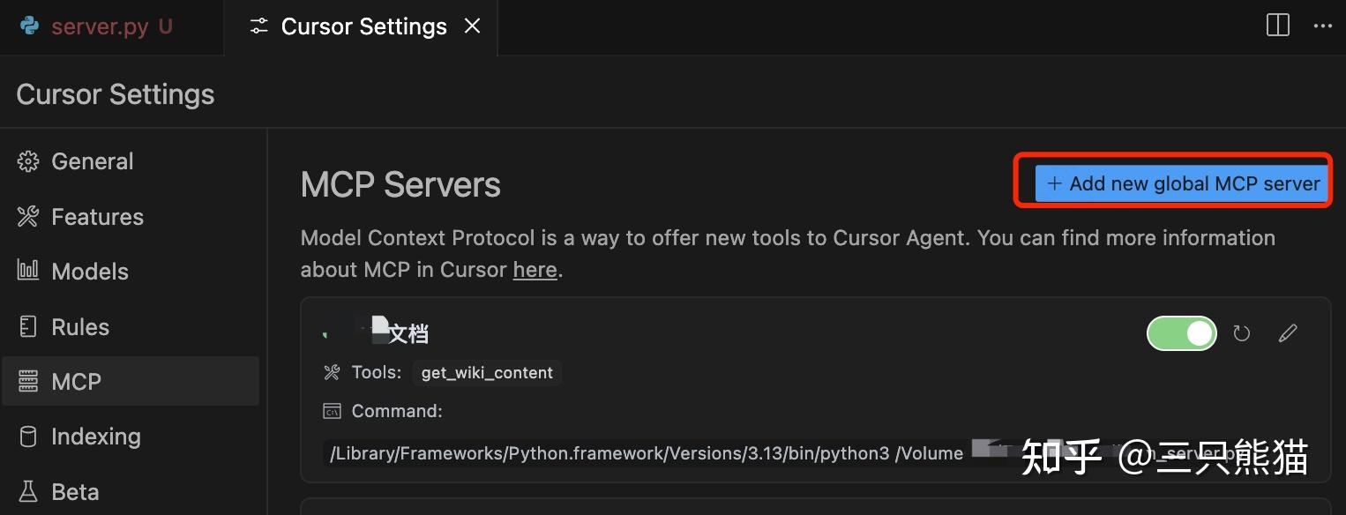
Task: Click the refresh MCP server icon
Action: click(x=1242, y=333)
